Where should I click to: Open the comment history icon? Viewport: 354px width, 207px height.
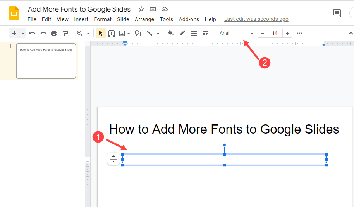[x=337, y=13]
